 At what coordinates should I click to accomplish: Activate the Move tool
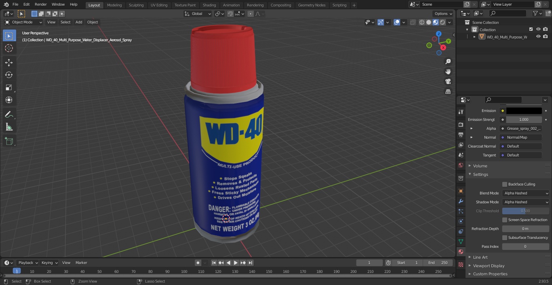pyautogui.click(x=9, y=62)
